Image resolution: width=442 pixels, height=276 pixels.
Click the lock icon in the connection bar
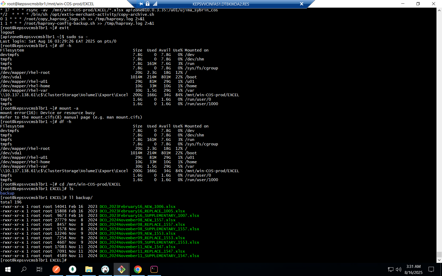click(x=148, y=4)
